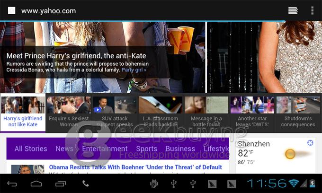Open 'Another star leaves DWTS' story
This screenshot has width=322, height=193.
(x=252, y=122)
